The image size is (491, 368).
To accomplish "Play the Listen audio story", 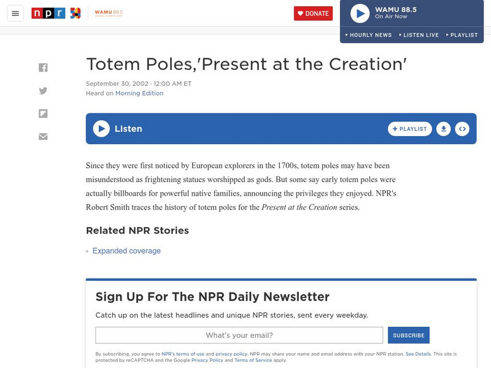I will click(101, 129).
